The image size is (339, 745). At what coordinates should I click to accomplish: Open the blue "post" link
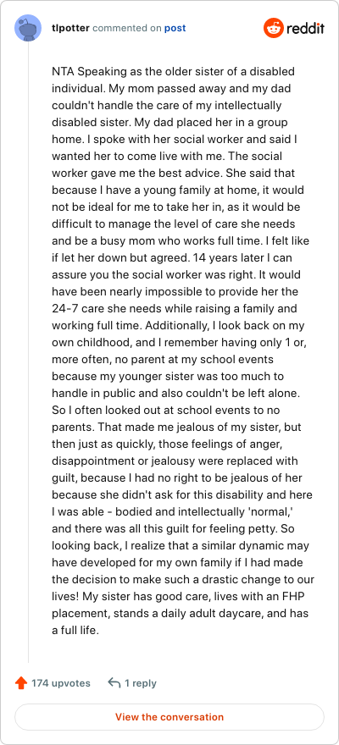(175, 28)
